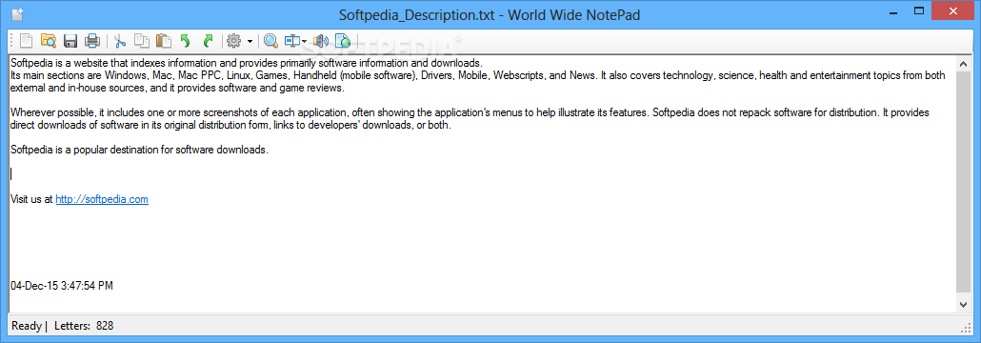This screenshot has height=343, width=981.
Task: Save the file using the floppy icon
Action: click(70, 41)
